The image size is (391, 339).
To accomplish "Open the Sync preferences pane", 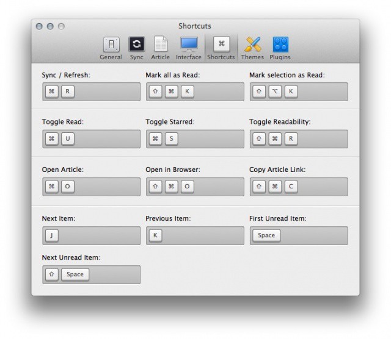I will (x=136, y=48).
